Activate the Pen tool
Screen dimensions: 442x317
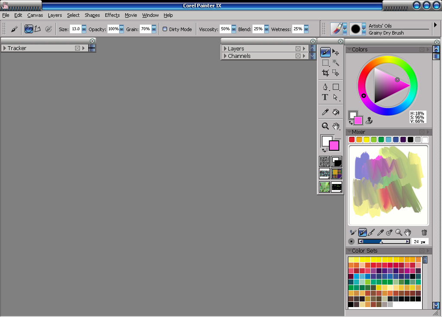click(325, 87)
